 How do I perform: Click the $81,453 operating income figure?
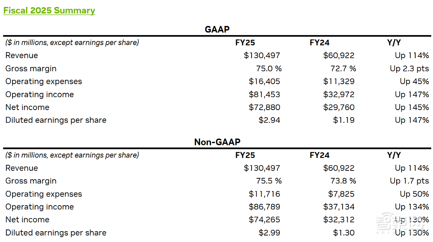[x=264, y=95]
